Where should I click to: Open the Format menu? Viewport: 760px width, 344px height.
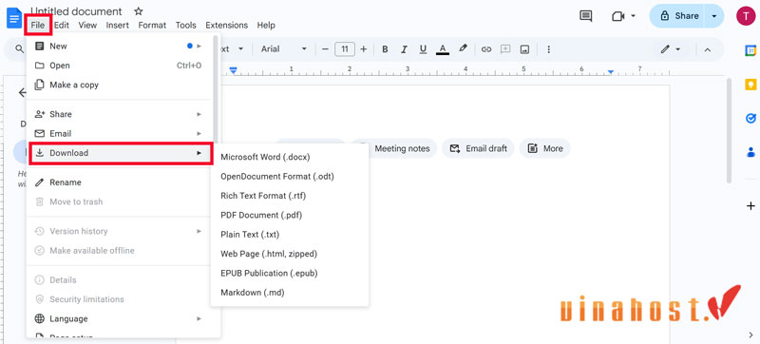[x=152, y=26]
